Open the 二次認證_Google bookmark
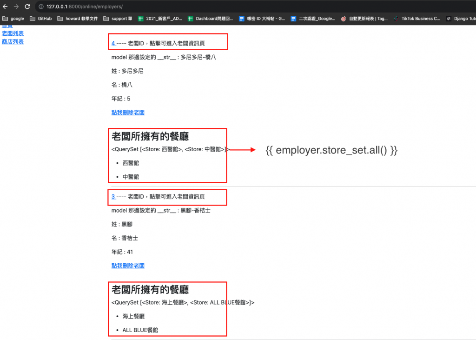This screenshot has width=476, height=340. (x=313, y=19)
